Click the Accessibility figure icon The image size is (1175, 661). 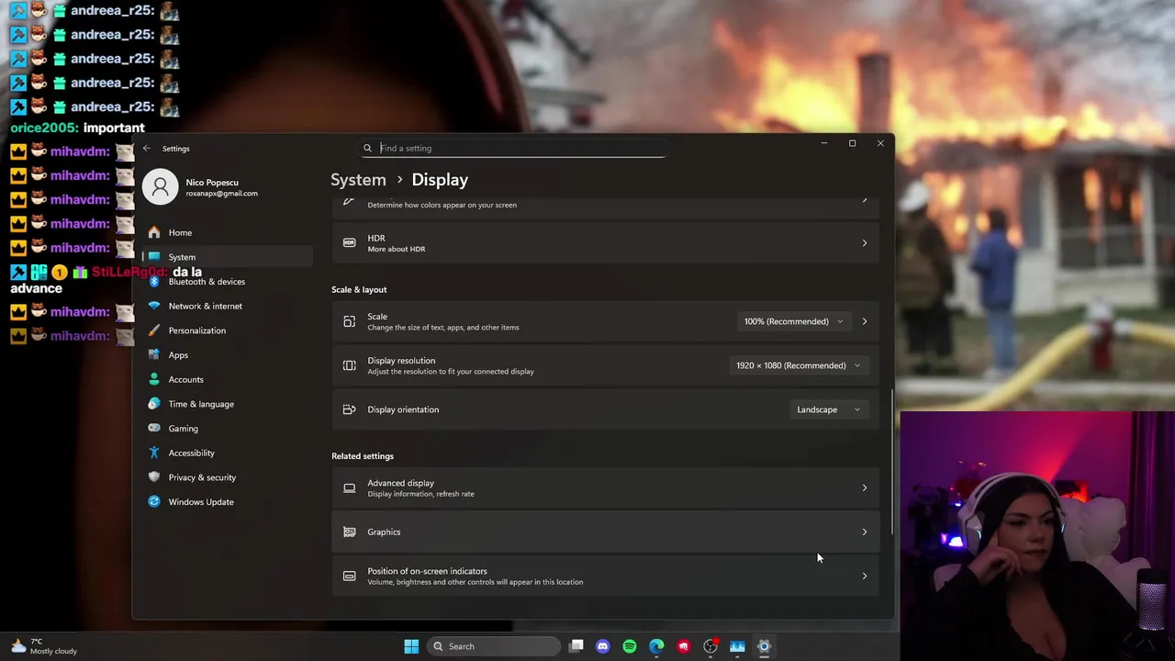(x=154, y=453)
